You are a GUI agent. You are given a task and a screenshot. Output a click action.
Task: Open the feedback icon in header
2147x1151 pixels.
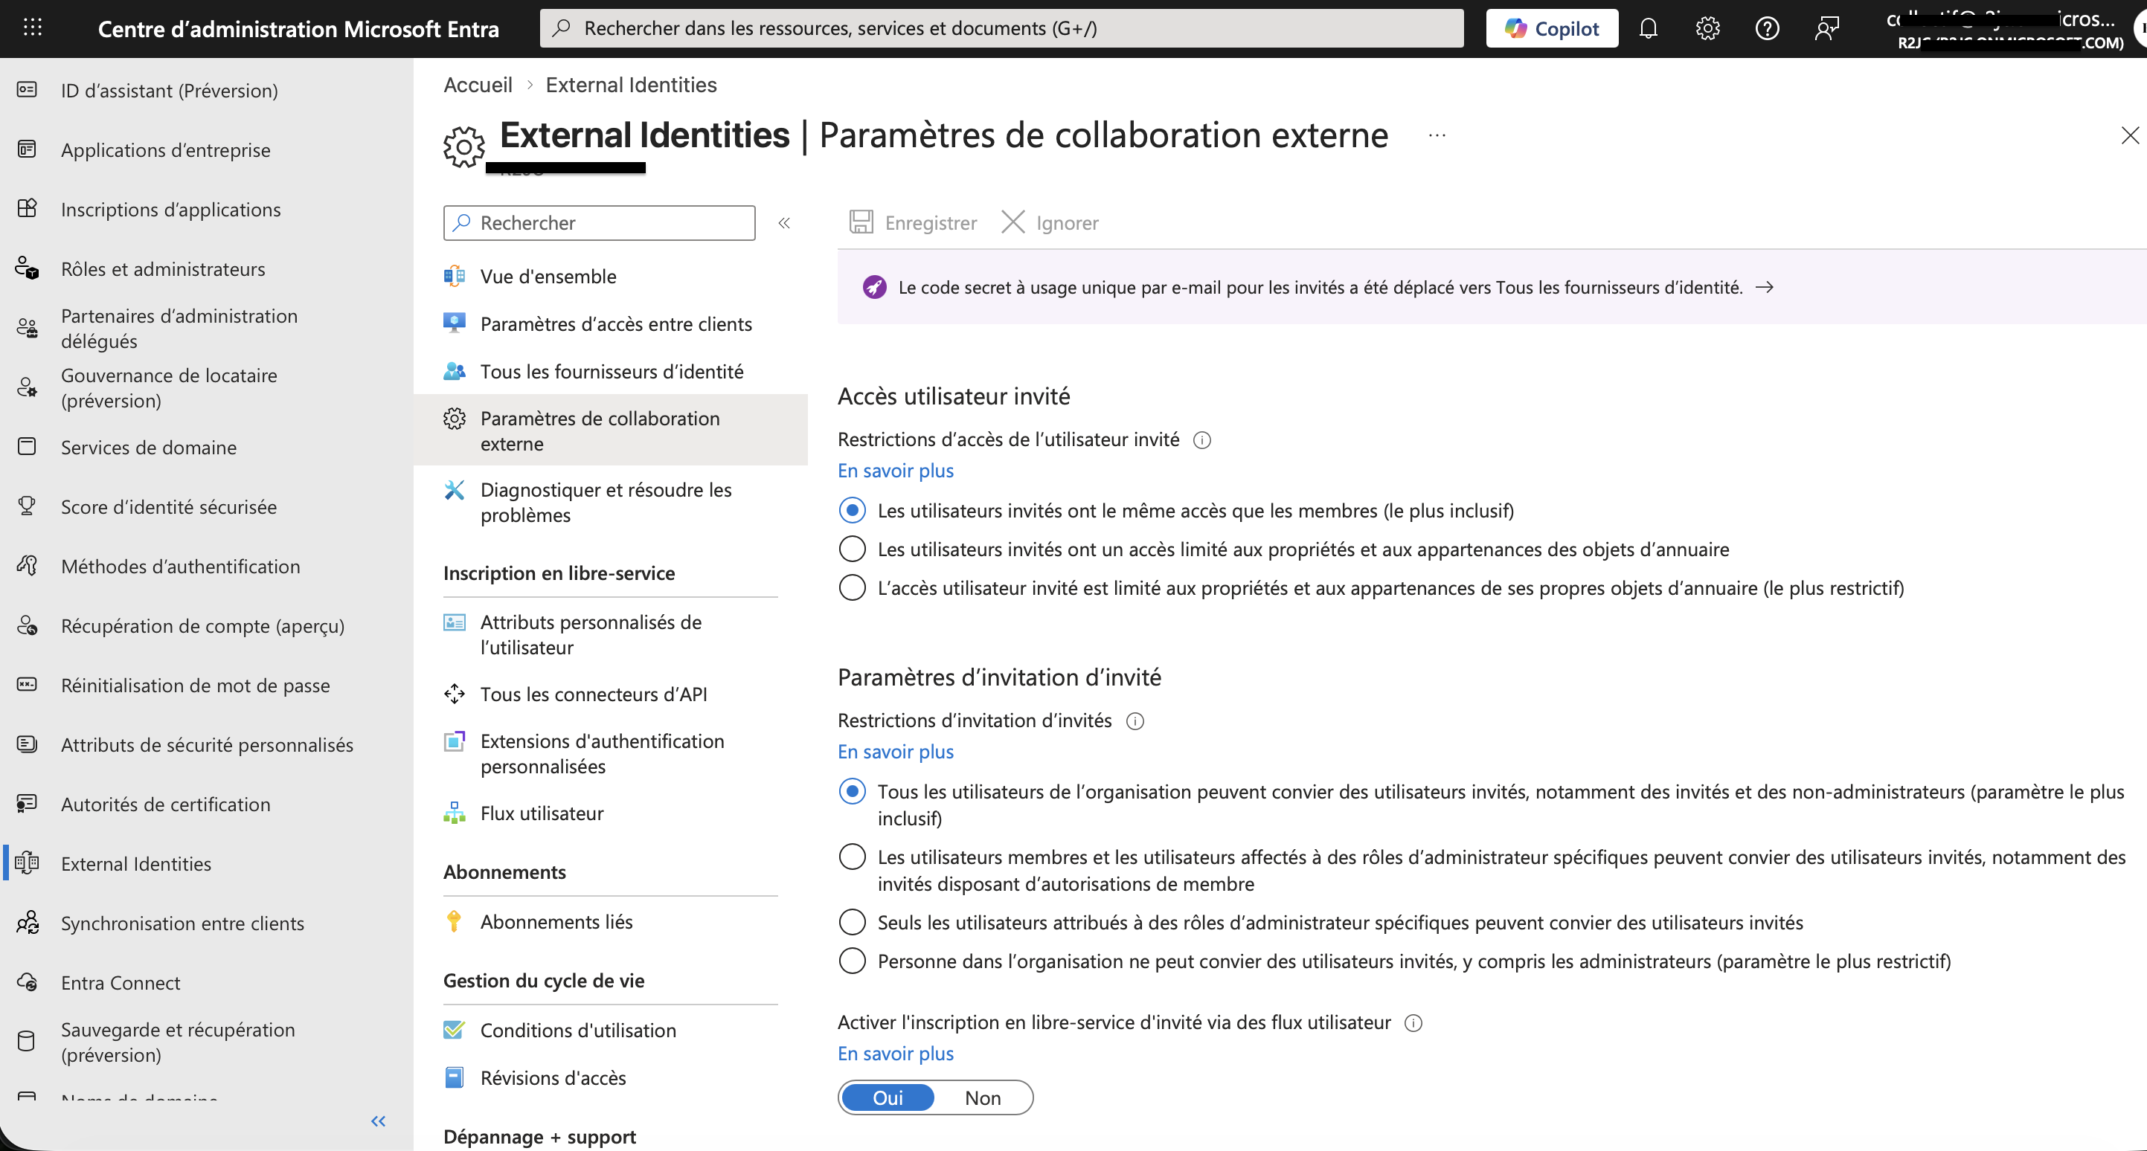[1827, 28]
